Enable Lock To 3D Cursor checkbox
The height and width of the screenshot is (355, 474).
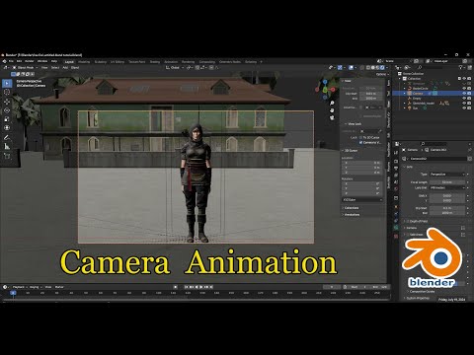point(361,137)
